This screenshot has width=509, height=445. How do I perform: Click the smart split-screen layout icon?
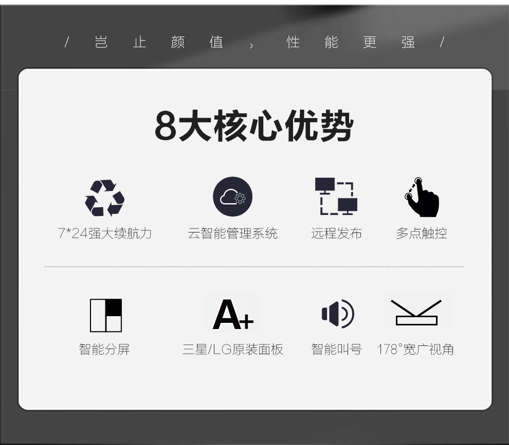pyautogui.click(x=106, y=315)
